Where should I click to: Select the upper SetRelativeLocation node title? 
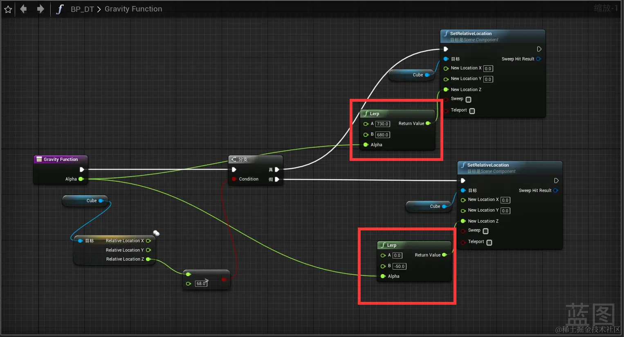click(471, 33)
